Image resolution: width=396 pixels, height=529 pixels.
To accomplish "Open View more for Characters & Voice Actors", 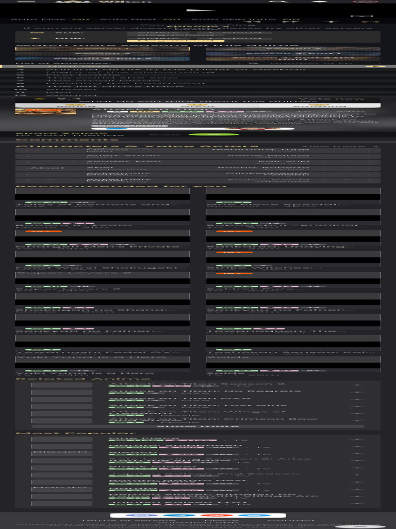I will coord(339,146).
